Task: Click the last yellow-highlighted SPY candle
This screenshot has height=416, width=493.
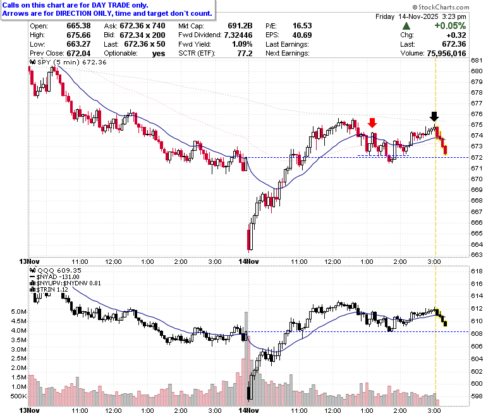Action: 445,150
